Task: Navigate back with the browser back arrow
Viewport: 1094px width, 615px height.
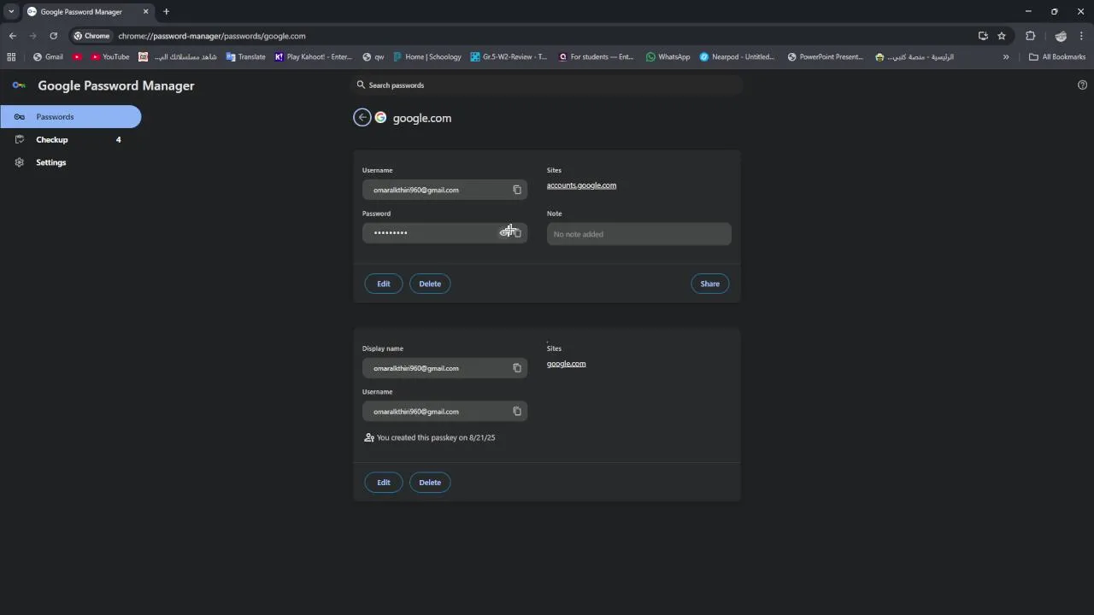Action: pyautogui.click(x=12, y=36)
